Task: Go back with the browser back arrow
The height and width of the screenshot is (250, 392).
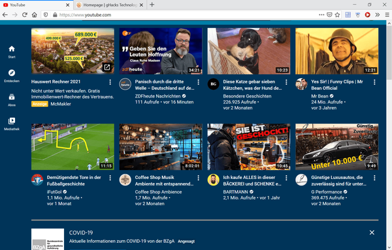Action: pos(5,15)
